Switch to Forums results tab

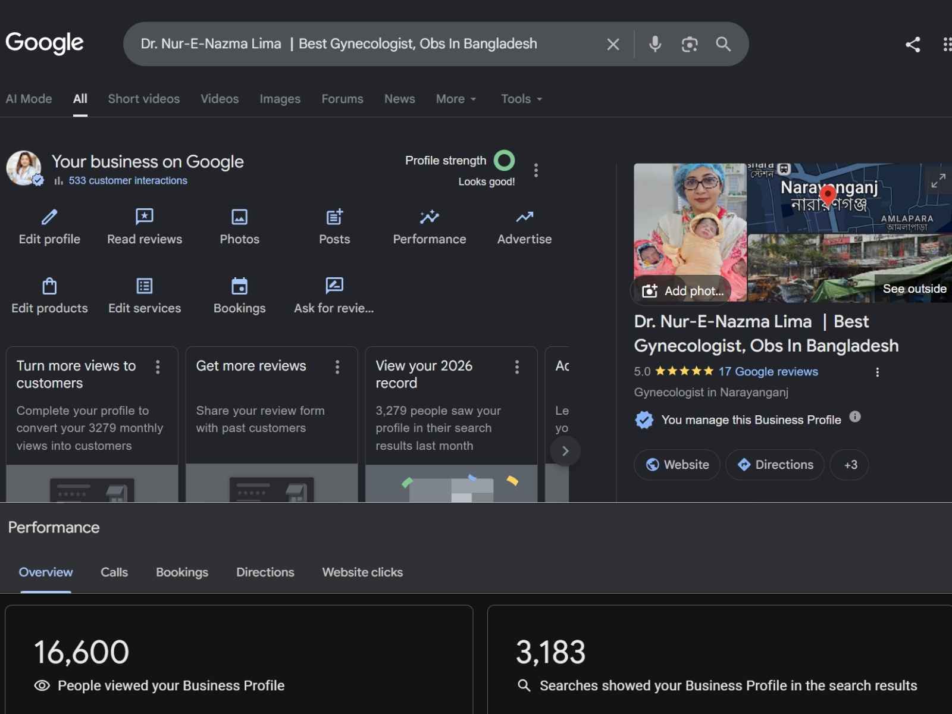tap(343, 99)
